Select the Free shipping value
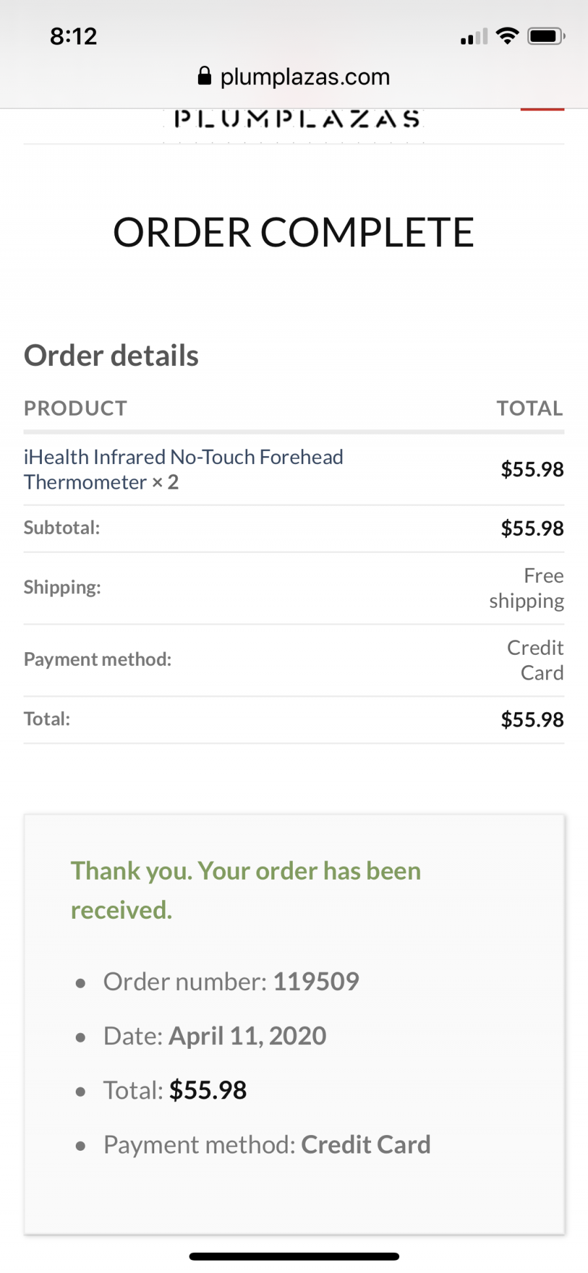The width and height of the screenshot is (588, 1273). [x=527, y=588]
